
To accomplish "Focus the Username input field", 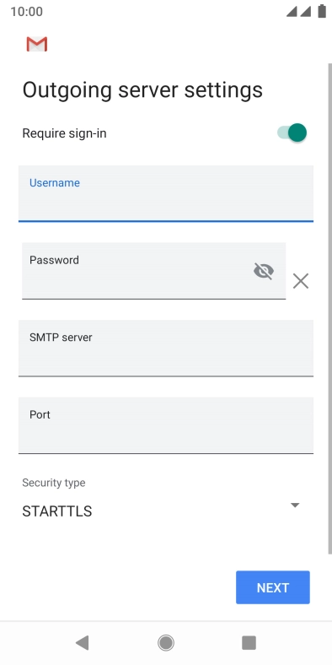I will pos(166,193).
